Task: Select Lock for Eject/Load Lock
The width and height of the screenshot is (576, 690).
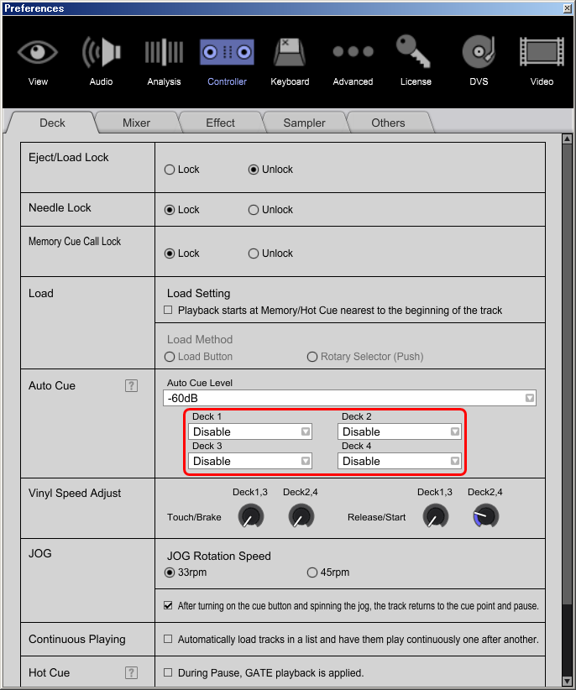Action: pyautogui.click(x=170, y=170)
